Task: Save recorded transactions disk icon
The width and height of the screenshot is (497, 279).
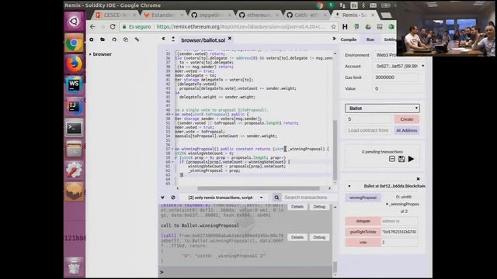Action: tap(401, 159)
